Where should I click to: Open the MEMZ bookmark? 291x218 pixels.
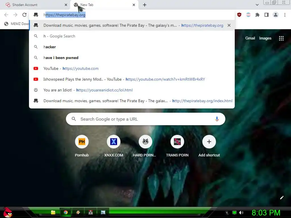(x=17, y=24)
